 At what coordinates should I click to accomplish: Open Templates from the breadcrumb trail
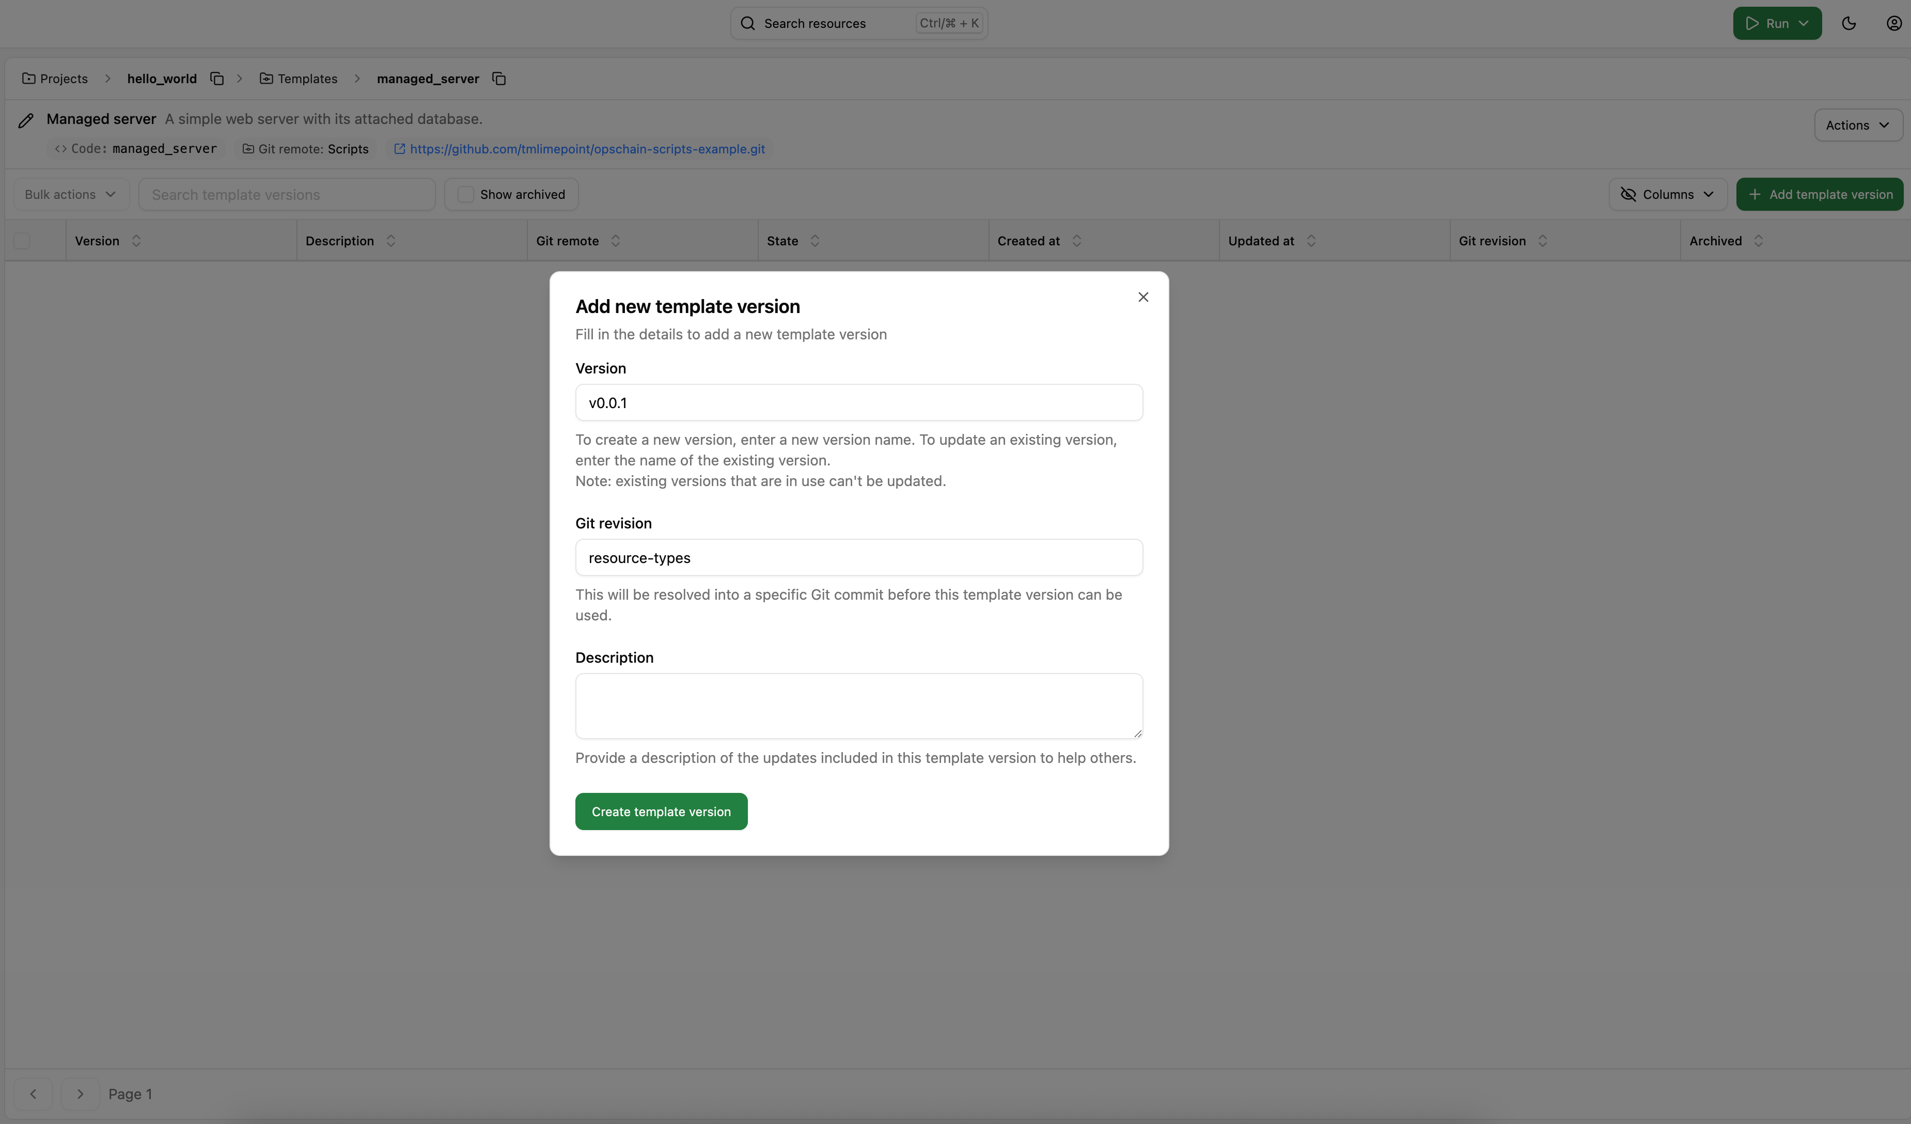306,78
